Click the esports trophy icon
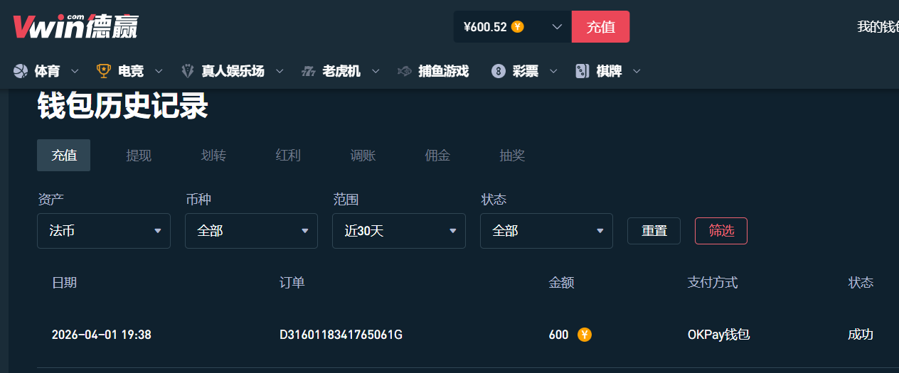This screenshot has height=373, width=899. 104,71
